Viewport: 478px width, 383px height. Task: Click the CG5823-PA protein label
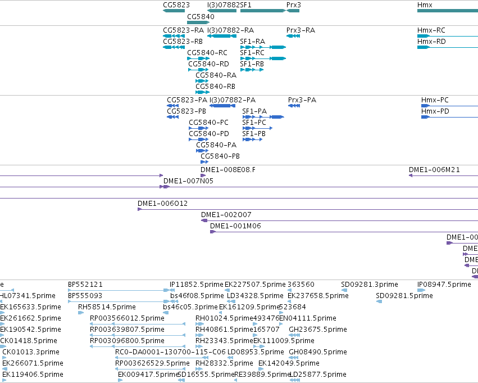[x=187, y=100]
